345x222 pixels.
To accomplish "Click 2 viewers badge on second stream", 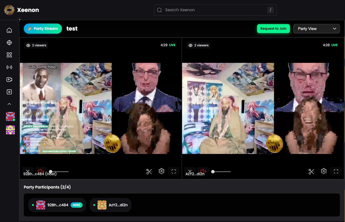I will 199,45.
